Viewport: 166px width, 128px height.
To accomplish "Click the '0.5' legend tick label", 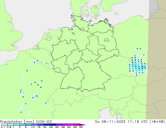I will click(x=9, y=127).
